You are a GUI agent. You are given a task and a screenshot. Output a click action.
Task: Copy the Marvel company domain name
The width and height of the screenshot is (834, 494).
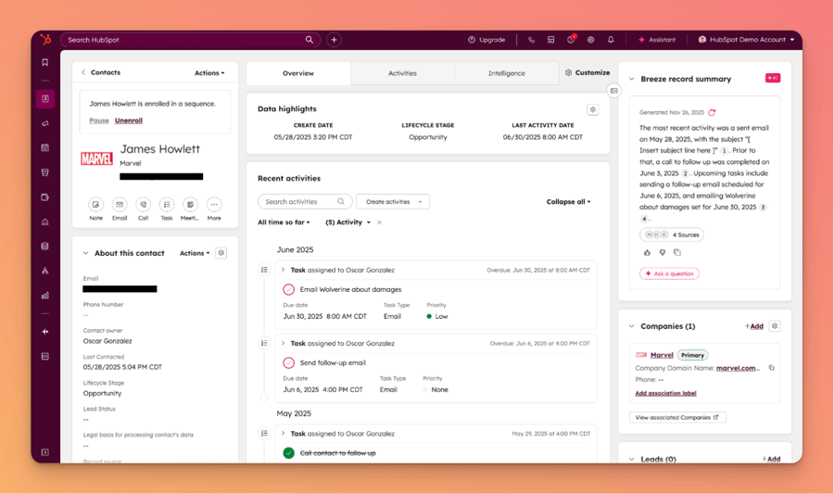tap(771, 368)
